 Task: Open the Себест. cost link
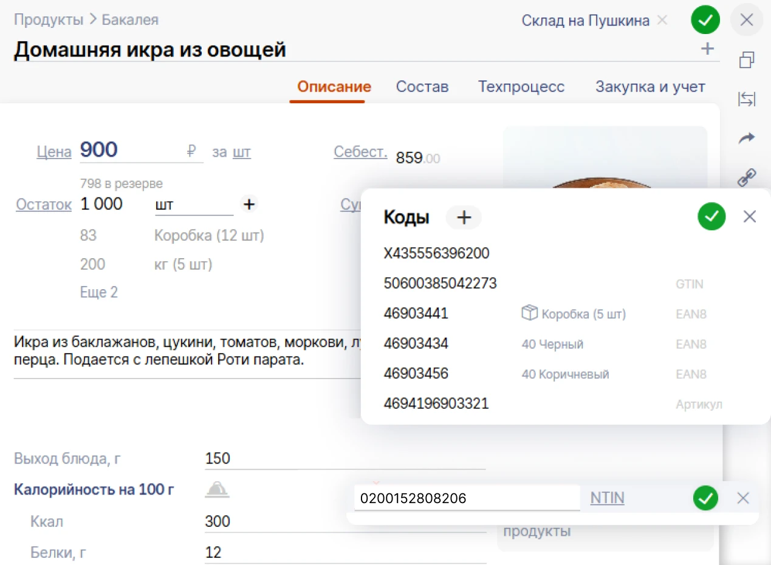(360, 152)
